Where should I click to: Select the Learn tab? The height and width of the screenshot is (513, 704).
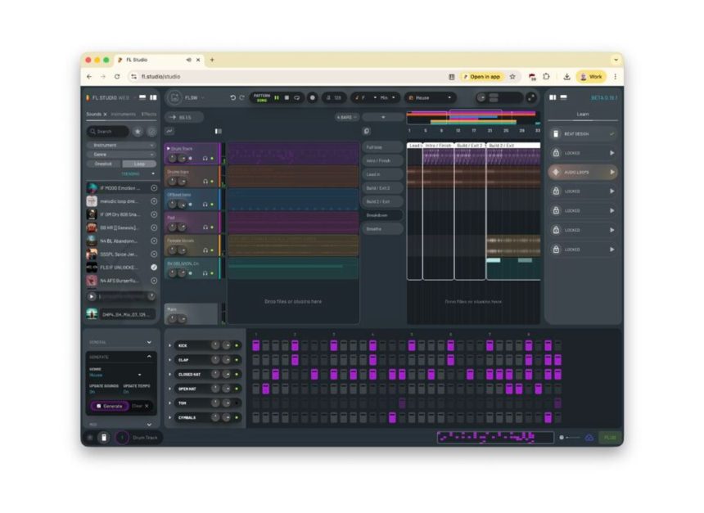click(583, 115)
